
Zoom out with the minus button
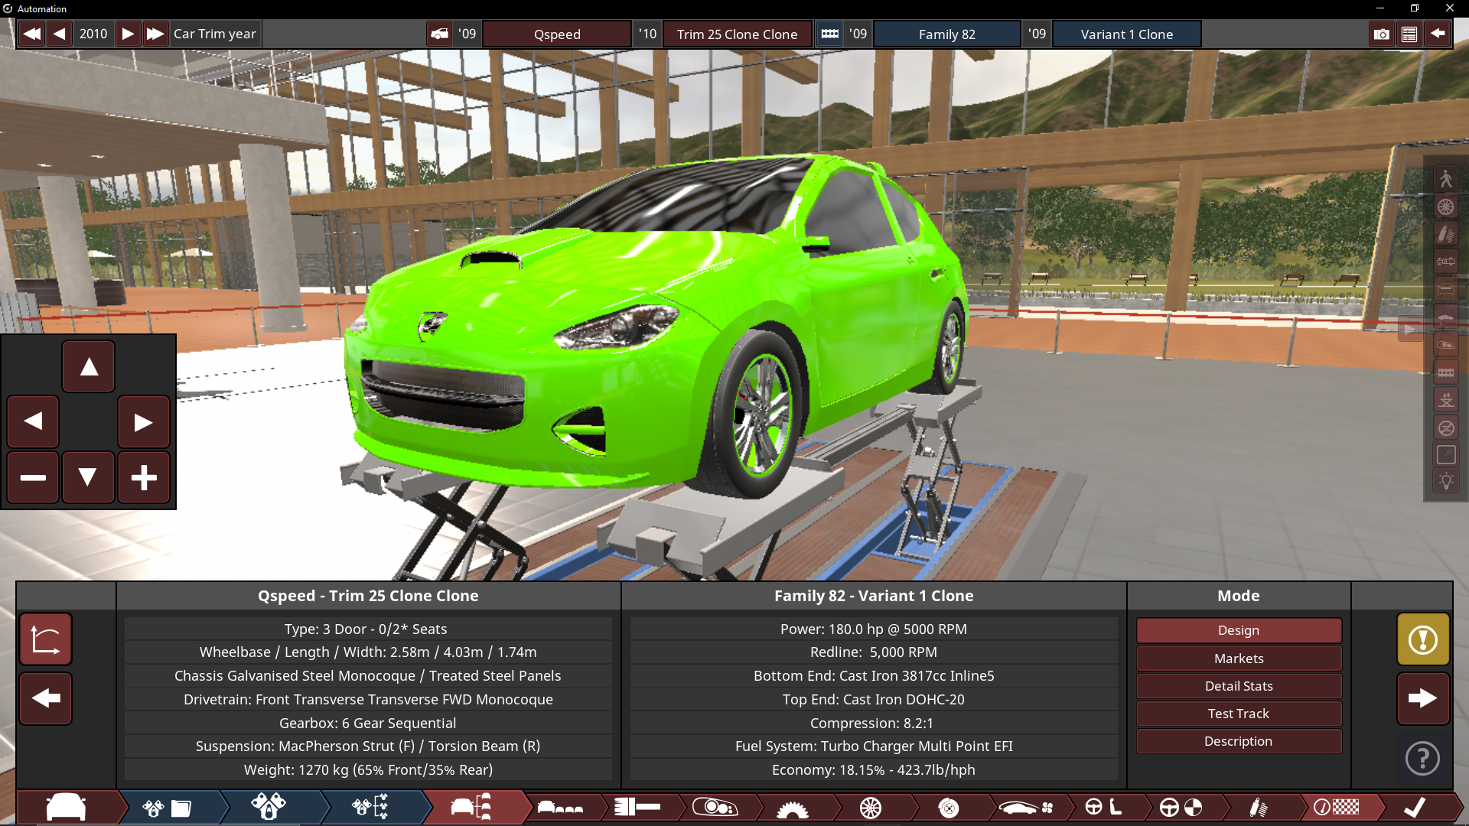tap(33, 477)
